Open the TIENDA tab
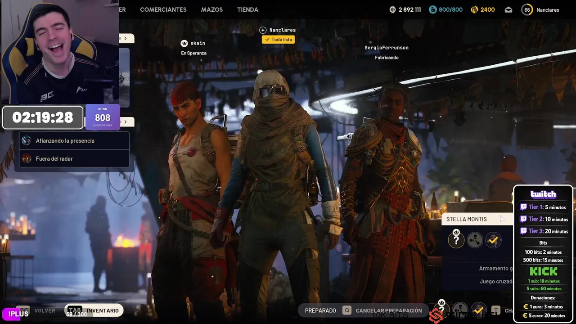Viewport: 576px width, 324px height. coord(247,9)
